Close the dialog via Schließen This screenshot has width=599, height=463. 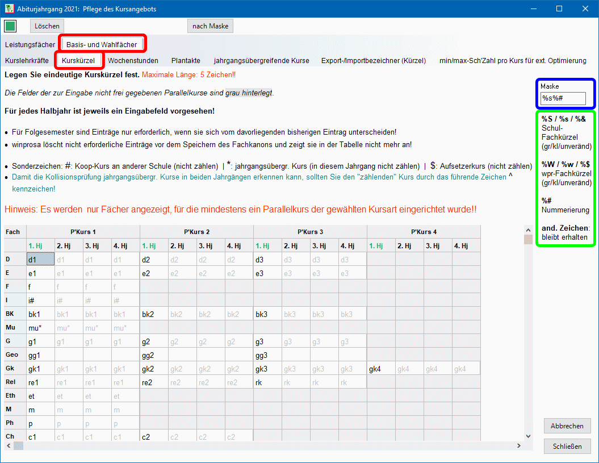[567, 446]
